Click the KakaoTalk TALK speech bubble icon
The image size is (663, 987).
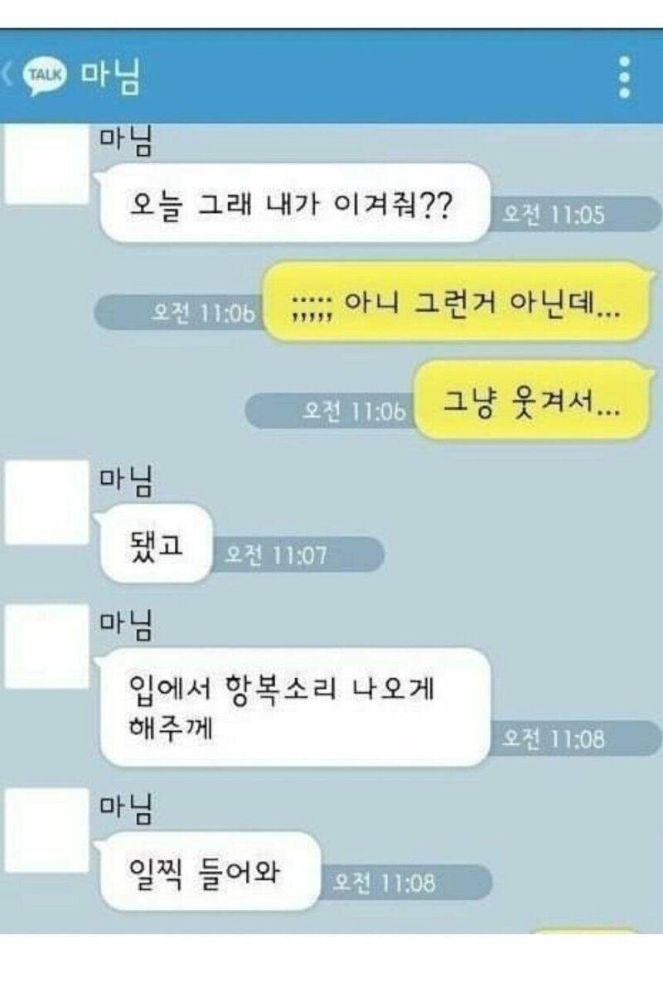click(x=44, y=76)
